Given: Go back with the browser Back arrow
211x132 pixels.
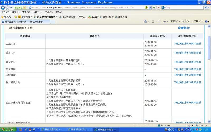Looking at the screenshot, I should click(x=3, y=8).
